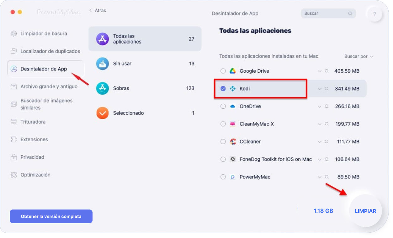Screen dimensions: 393x238
Task: Select the Google Drive checkbox
Action: tap(223, 71)
